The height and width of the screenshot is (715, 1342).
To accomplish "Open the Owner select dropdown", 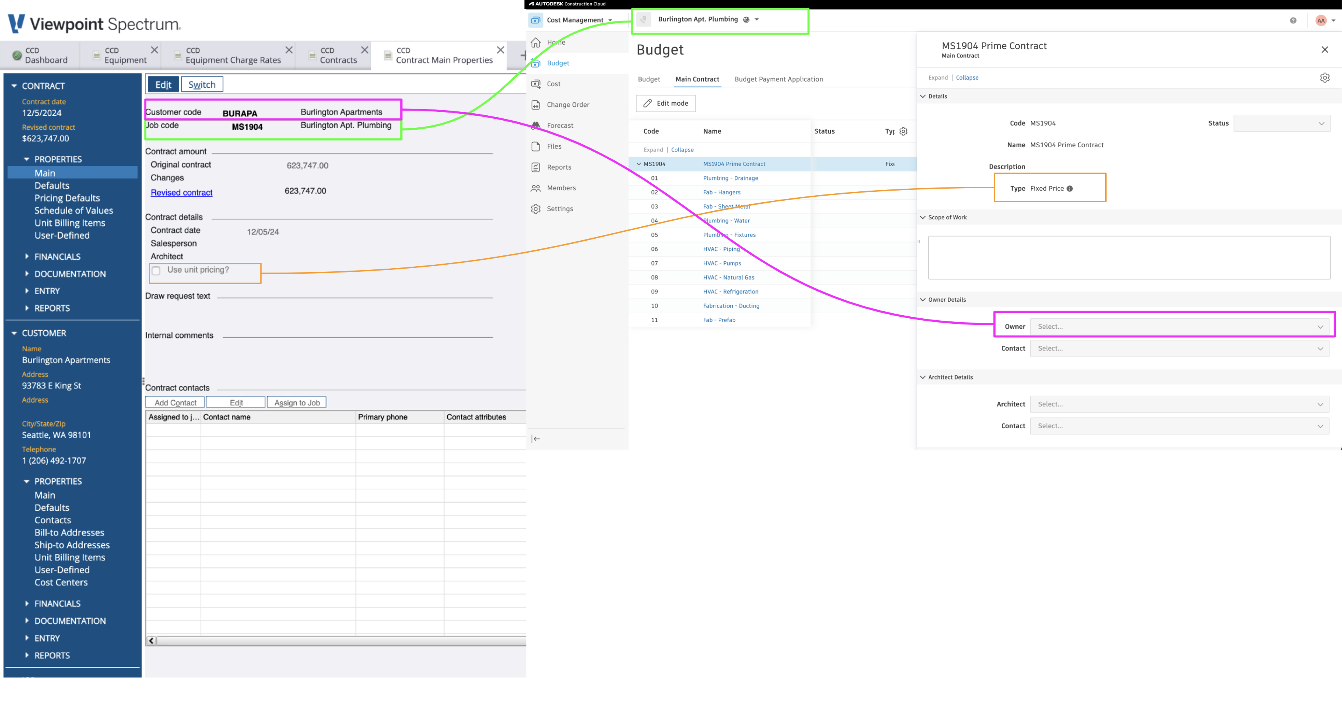I will coord(1179,326).
